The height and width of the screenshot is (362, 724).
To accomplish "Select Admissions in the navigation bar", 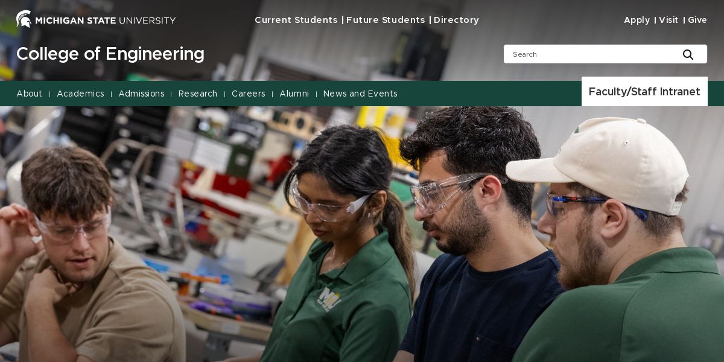I will click(x=141, y=94).
